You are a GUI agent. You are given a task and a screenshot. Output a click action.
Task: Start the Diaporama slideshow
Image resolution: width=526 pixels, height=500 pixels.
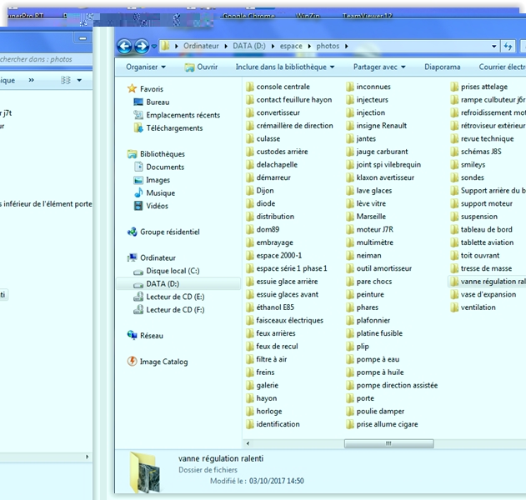click(x=442, y=67)
